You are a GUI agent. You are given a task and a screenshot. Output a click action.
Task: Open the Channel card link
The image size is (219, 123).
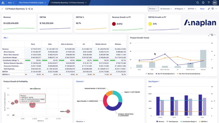click(x=80, y=81)
